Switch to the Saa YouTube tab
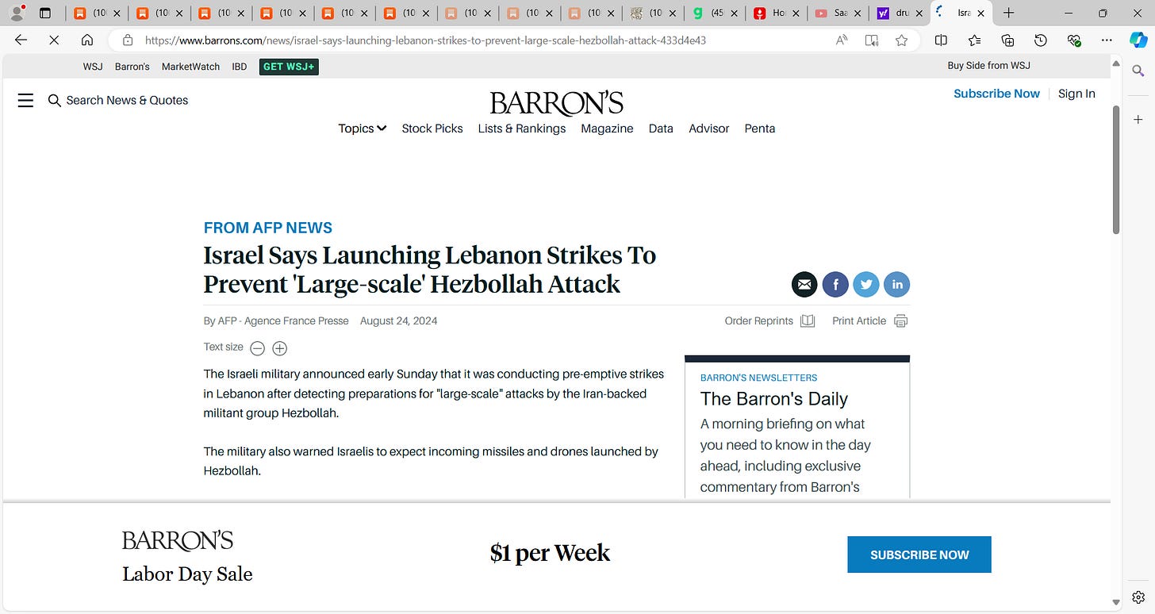1155x614 pixels. (x=836, y=13)
